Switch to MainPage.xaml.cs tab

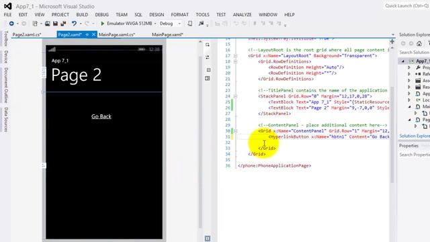(116, 34)
